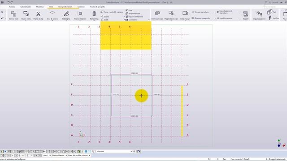This screenshot has width=287, height=161.
Task: Click the Undo arrow icon
Action: pos(9,2)
